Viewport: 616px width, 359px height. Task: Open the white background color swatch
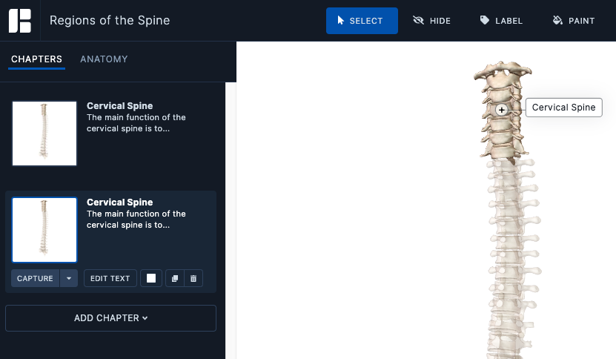(151, 278)
